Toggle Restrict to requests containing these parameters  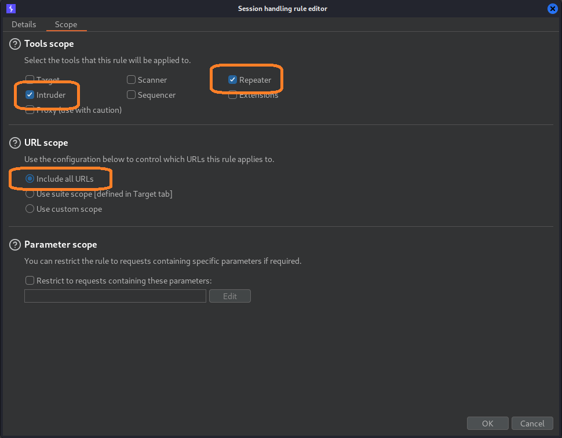point(30,281)
